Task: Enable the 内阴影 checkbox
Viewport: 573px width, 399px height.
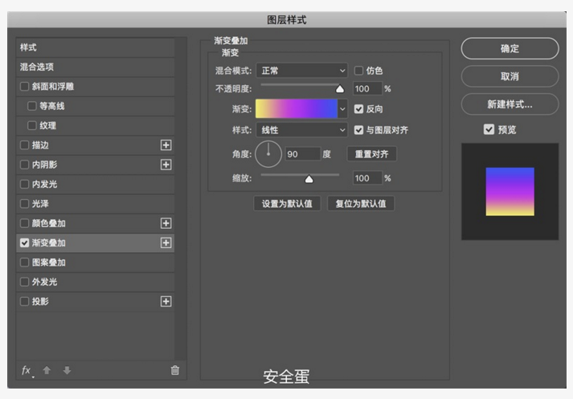Action: click(x=24, y=165)
